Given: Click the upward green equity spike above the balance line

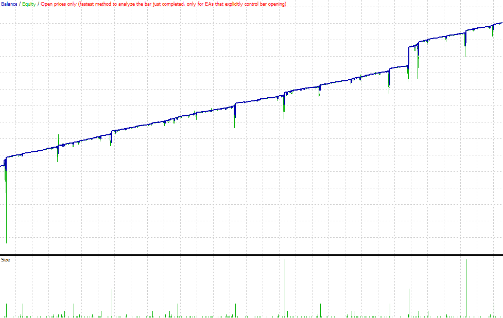Looking at the screenshot, I should [x=58, y=138].
